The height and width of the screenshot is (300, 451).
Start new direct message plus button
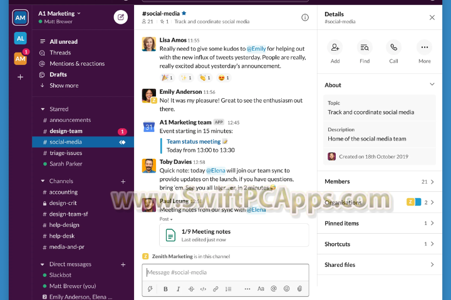(123, 265)
